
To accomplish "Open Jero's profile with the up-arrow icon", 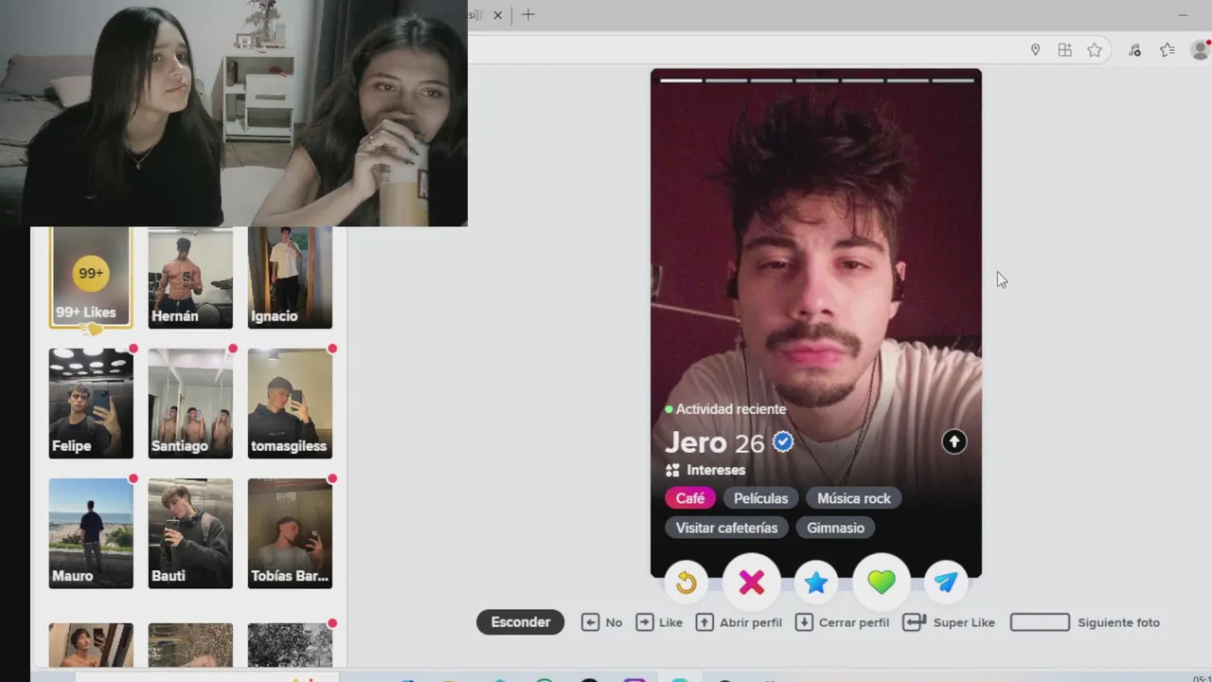I will tap(954, 441).
